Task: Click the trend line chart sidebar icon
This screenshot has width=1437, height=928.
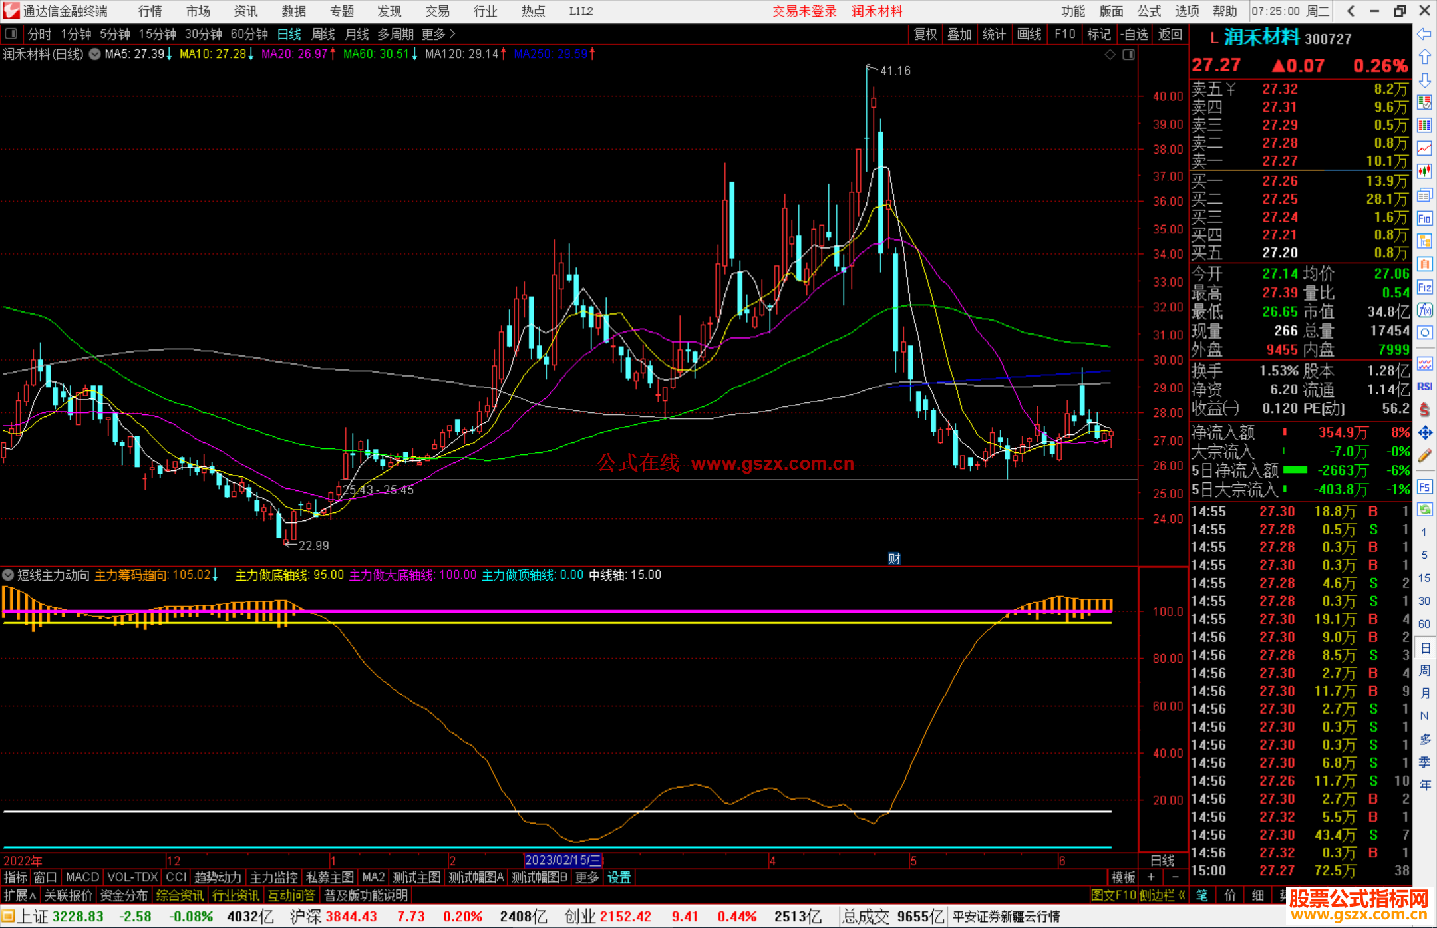Action: [x=1424, y=148]
